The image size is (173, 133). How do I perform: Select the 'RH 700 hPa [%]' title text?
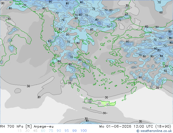[x=16, y=126]
